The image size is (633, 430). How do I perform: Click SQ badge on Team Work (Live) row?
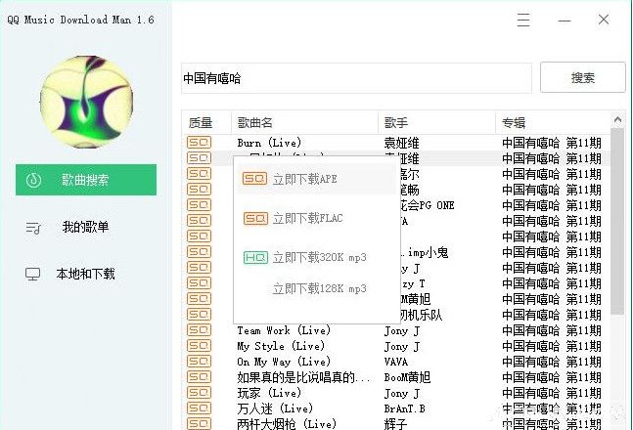[199, 330]
